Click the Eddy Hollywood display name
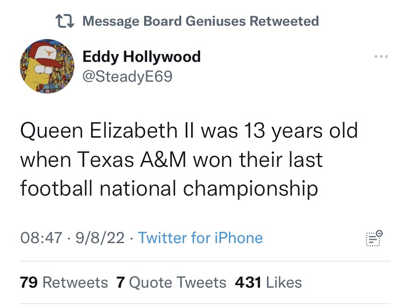This screenshot has height=306, width=410. click(141, 57)
